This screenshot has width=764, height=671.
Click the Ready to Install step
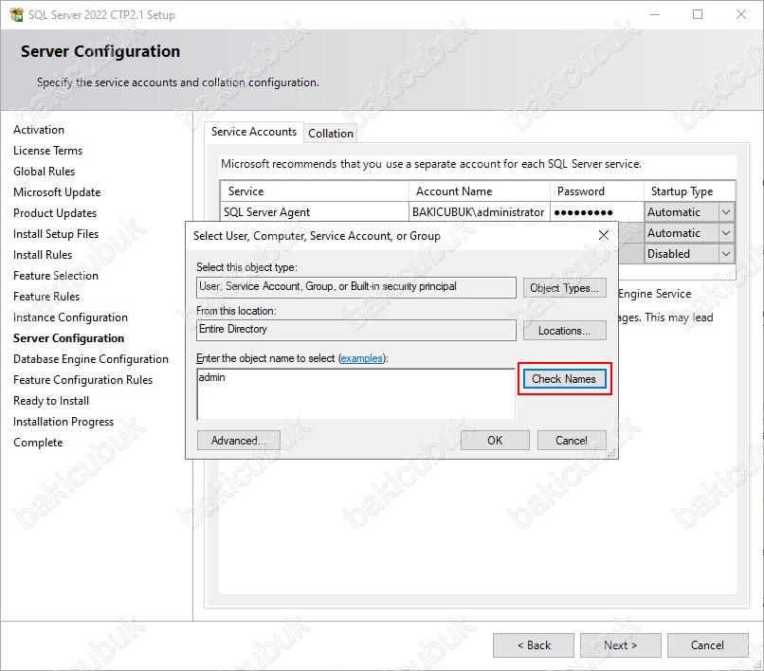pos(51,401)
